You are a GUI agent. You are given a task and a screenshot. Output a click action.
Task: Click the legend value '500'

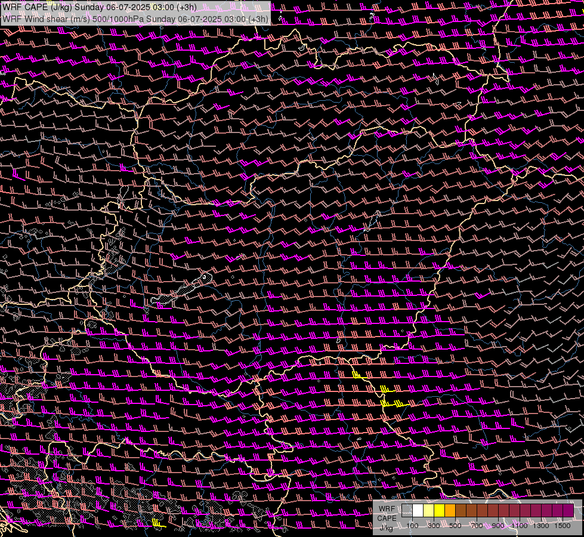click(x=455, y=526)
